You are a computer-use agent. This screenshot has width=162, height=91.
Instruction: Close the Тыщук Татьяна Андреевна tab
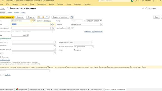[88, 89]
